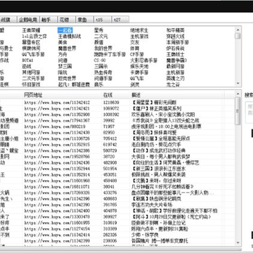The height and width of the screenshot is (253, 253).
Task: Click the stream table scroll-up arrow
Action: [238, 94]
